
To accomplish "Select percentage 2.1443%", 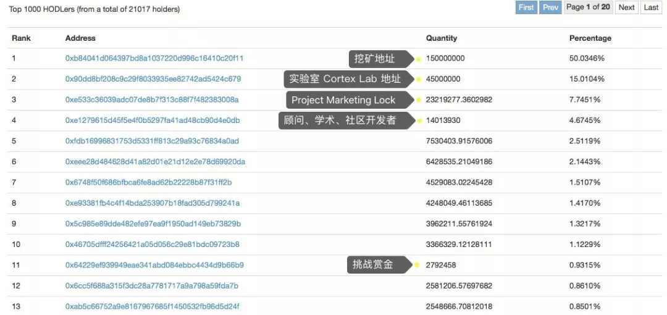I will (585, 162).
